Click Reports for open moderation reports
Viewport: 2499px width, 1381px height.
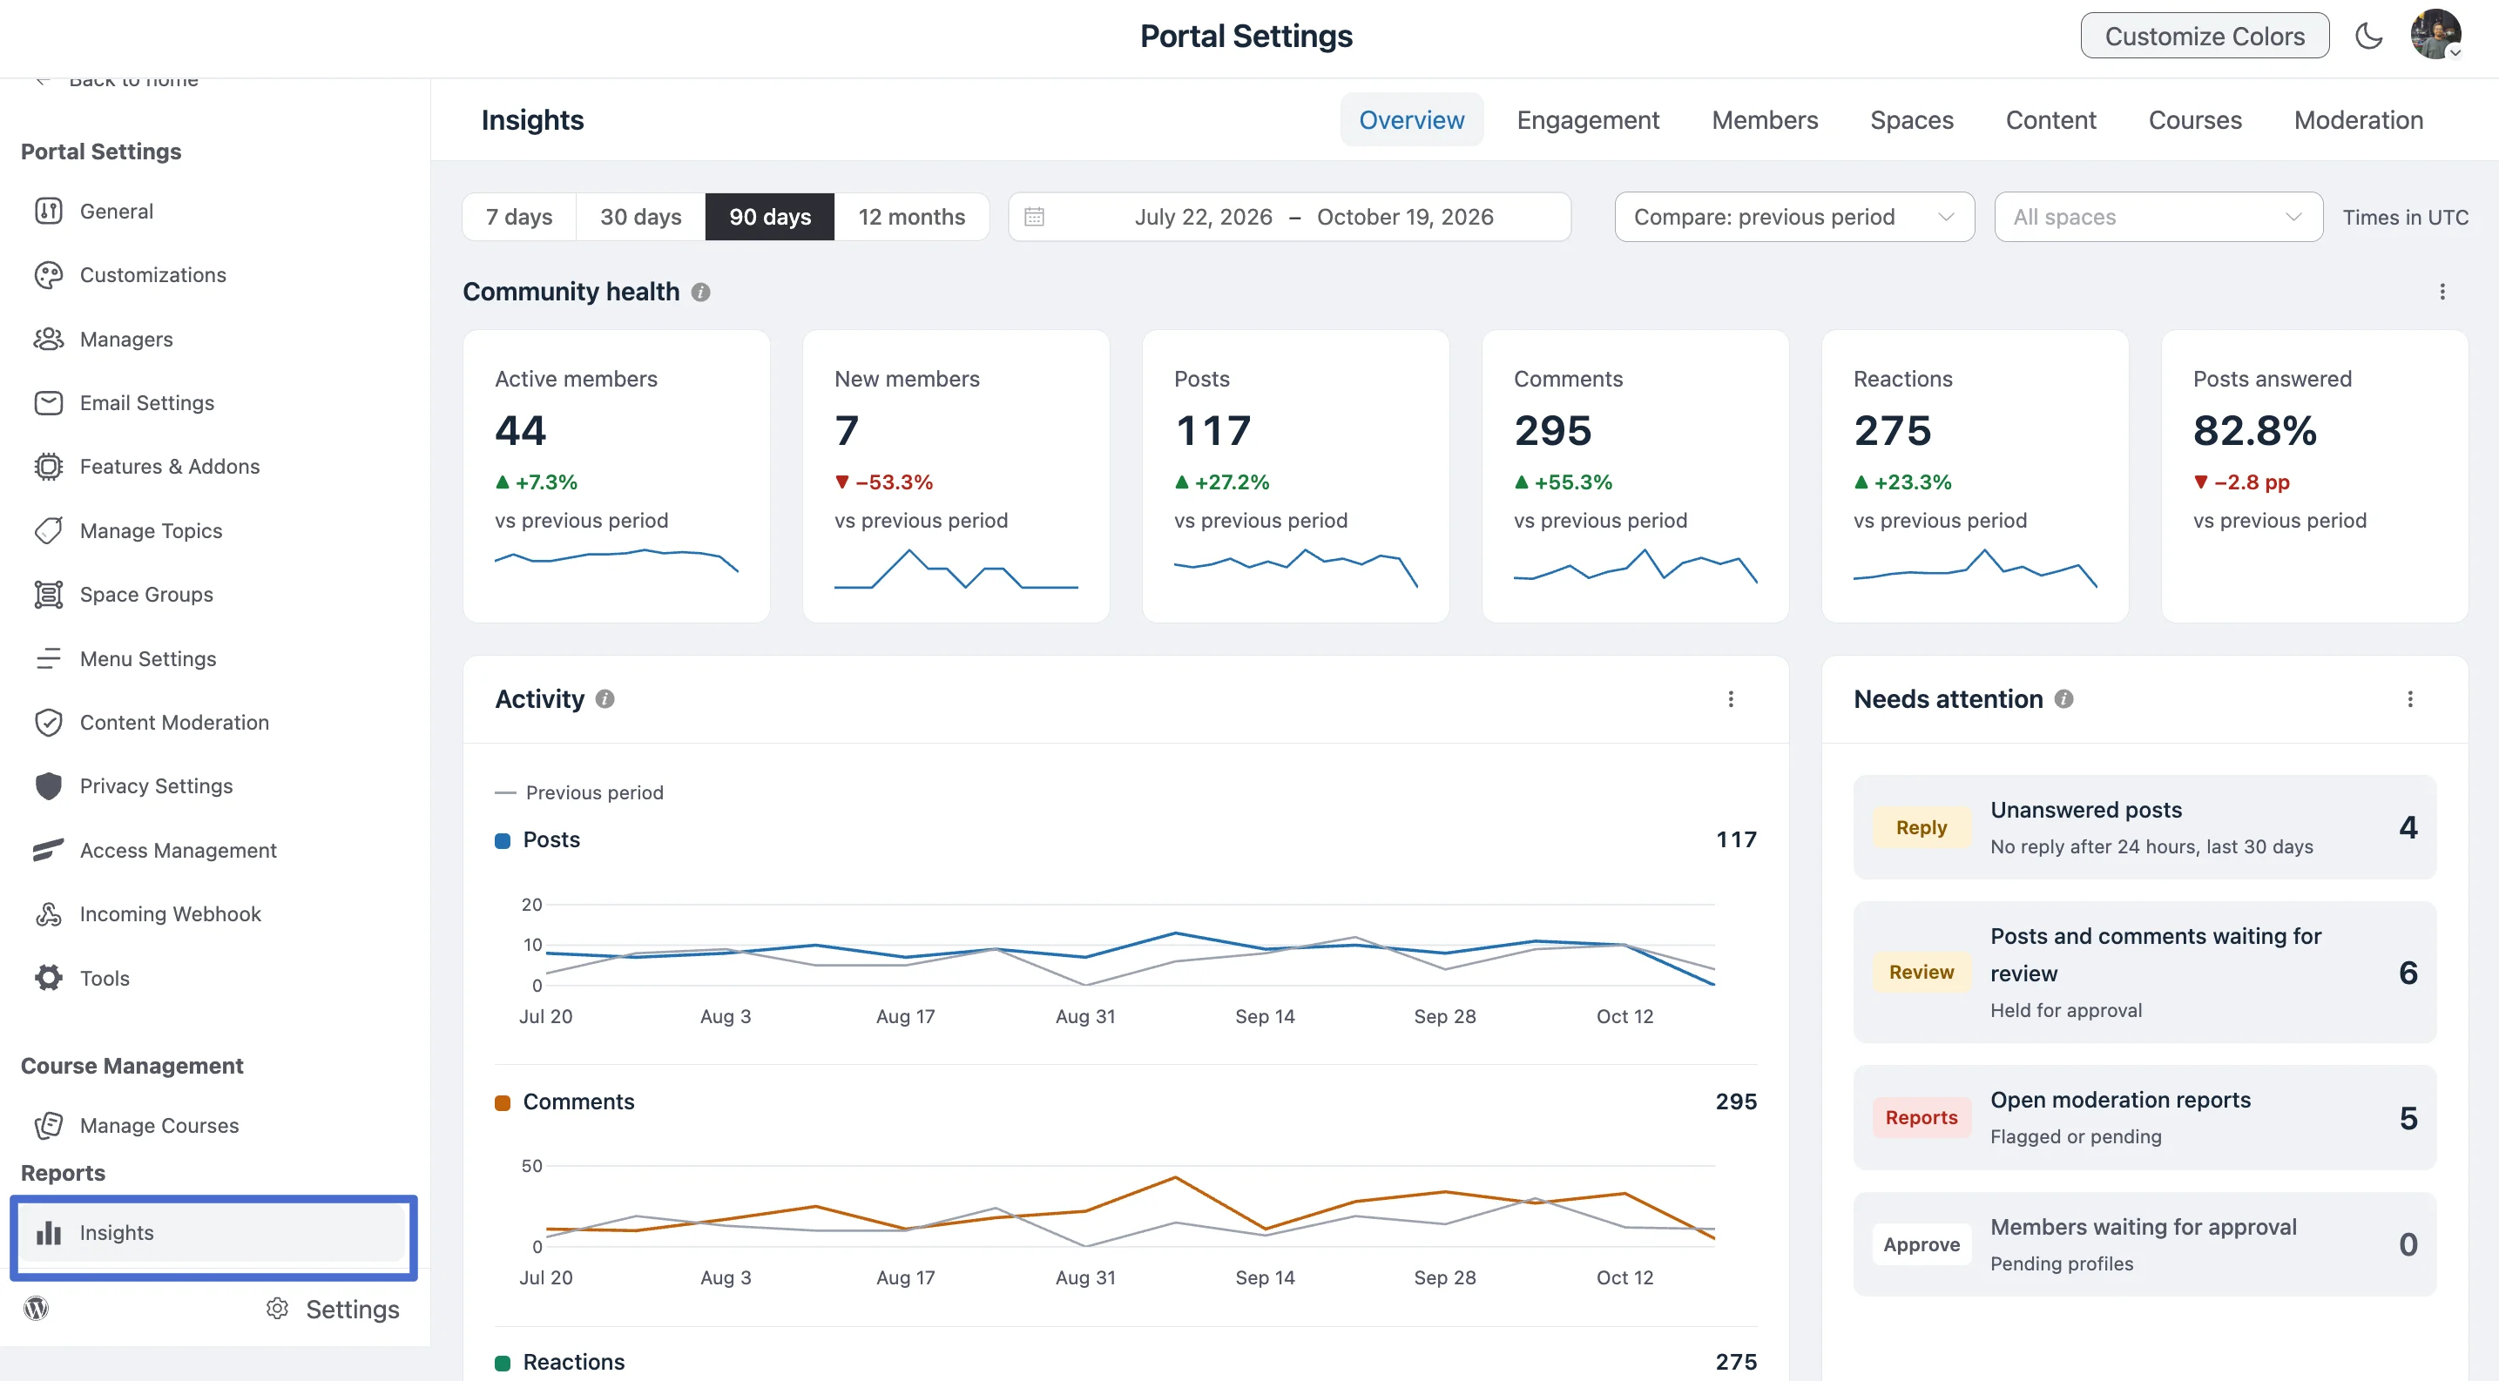click(x=1921, y=1117)
